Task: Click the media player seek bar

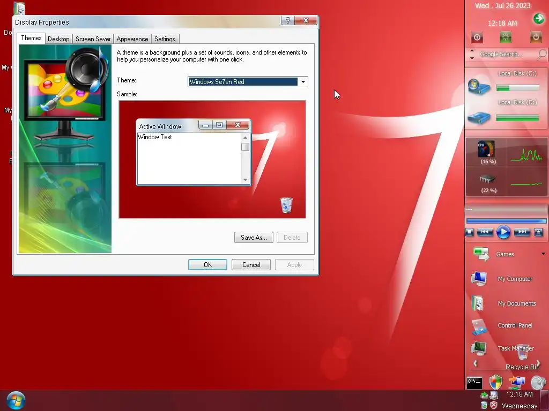Action: (506, 221)
